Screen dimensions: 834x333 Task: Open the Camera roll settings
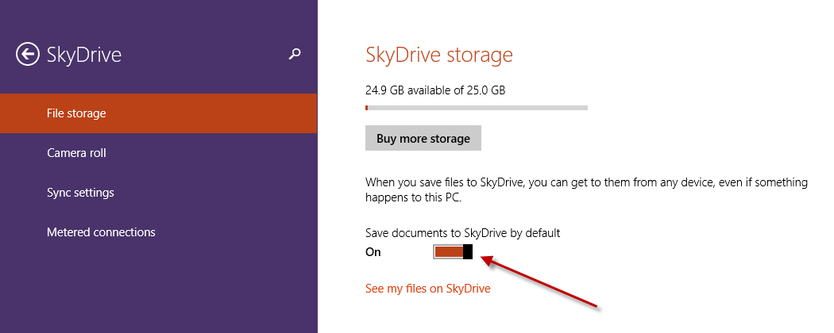coord(159,153)
